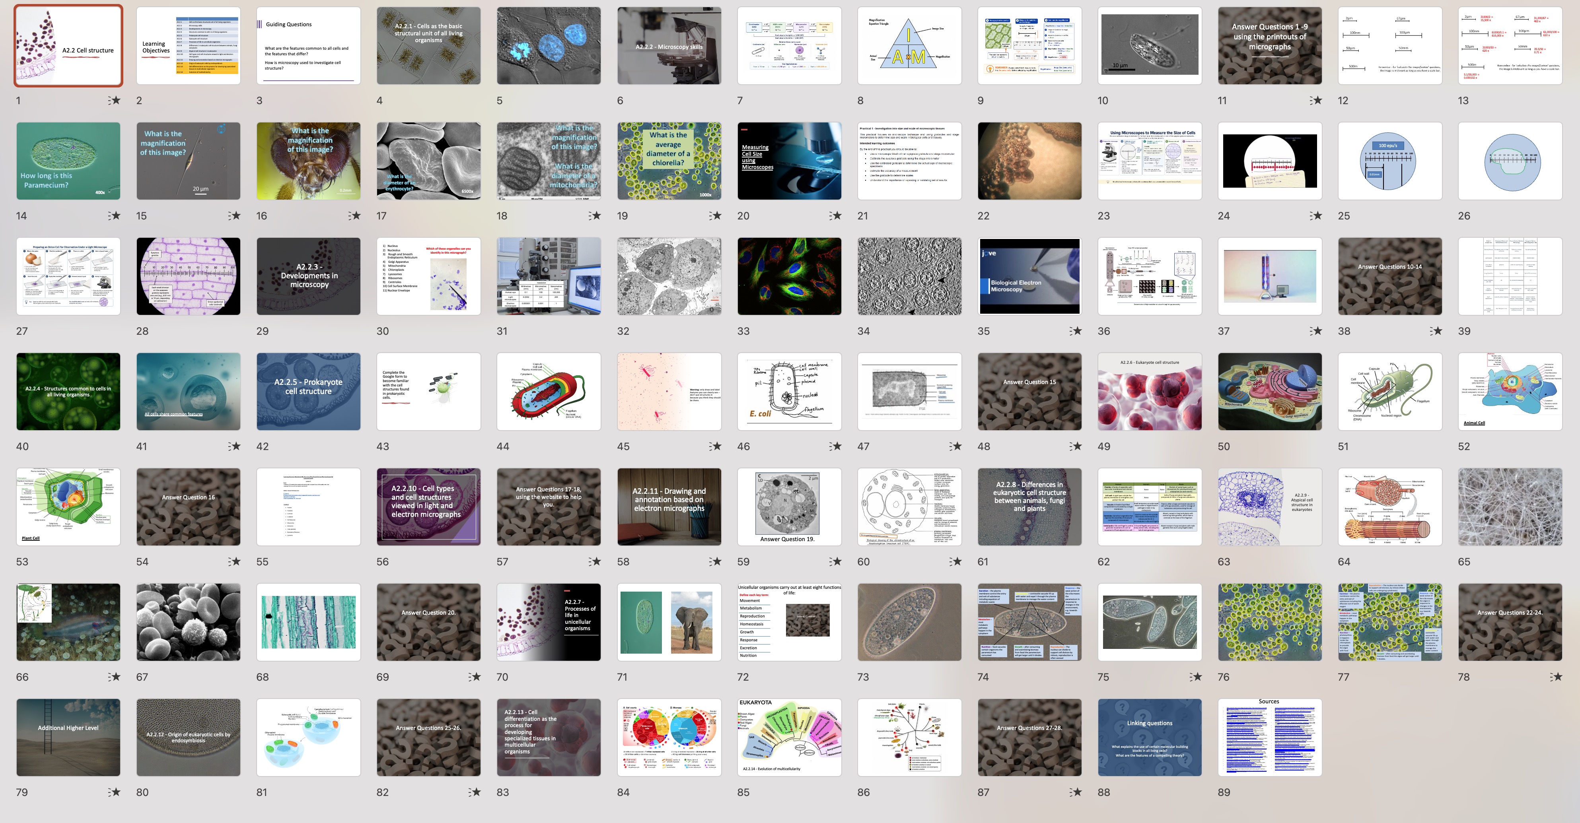The width and height of the screenshot is (1580, 823).
Task: Select the 'Additional Higher Level' slide thumbnail
Action: tap(68, 738)
